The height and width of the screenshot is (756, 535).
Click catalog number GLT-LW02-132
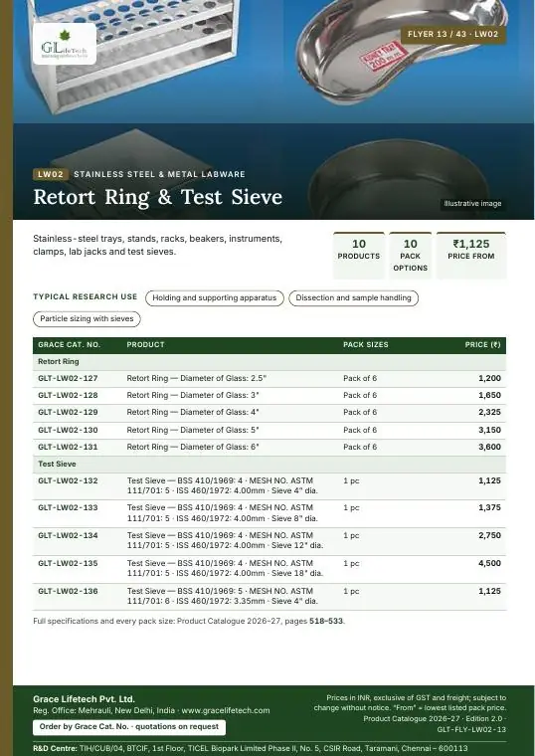[x=68, y=480]
